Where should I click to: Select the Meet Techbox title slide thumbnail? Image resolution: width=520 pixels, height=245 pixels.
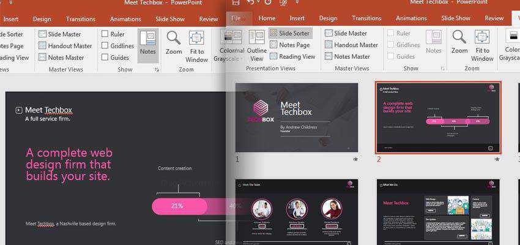(x=297, y=117)
